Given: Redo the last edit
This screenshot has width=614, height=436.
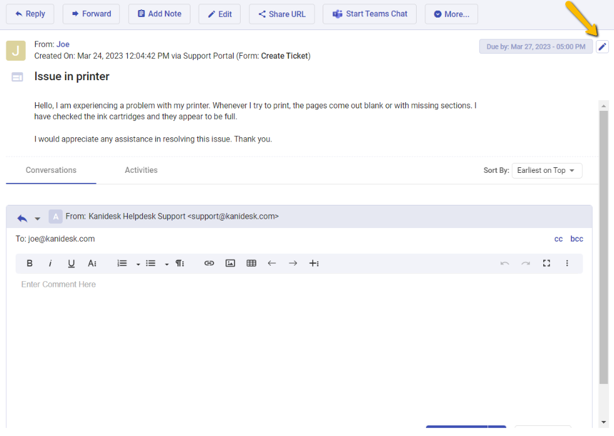Looking at the screenshot, I should click(526, 263).
